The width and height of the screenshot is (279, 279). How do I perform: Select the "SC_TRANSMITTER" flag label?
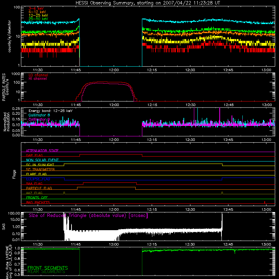[x=40, y=169]
